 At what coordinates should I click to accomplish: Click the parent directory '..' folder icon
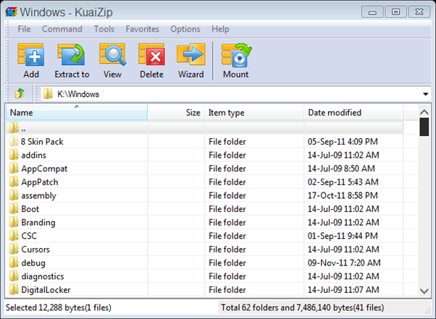click(14, 128)
